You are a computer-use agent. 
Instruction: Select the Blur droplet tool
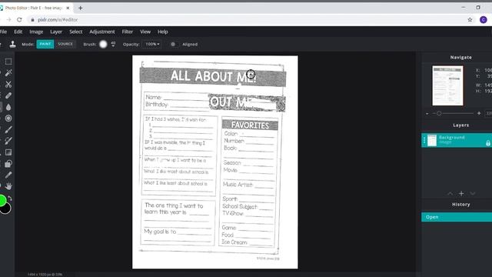point(8,107)
